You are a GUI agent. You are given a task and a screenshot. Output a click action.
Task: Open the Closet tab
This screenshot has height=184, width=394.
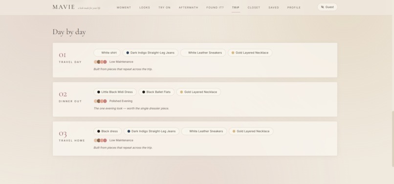[x=254, y=7]
